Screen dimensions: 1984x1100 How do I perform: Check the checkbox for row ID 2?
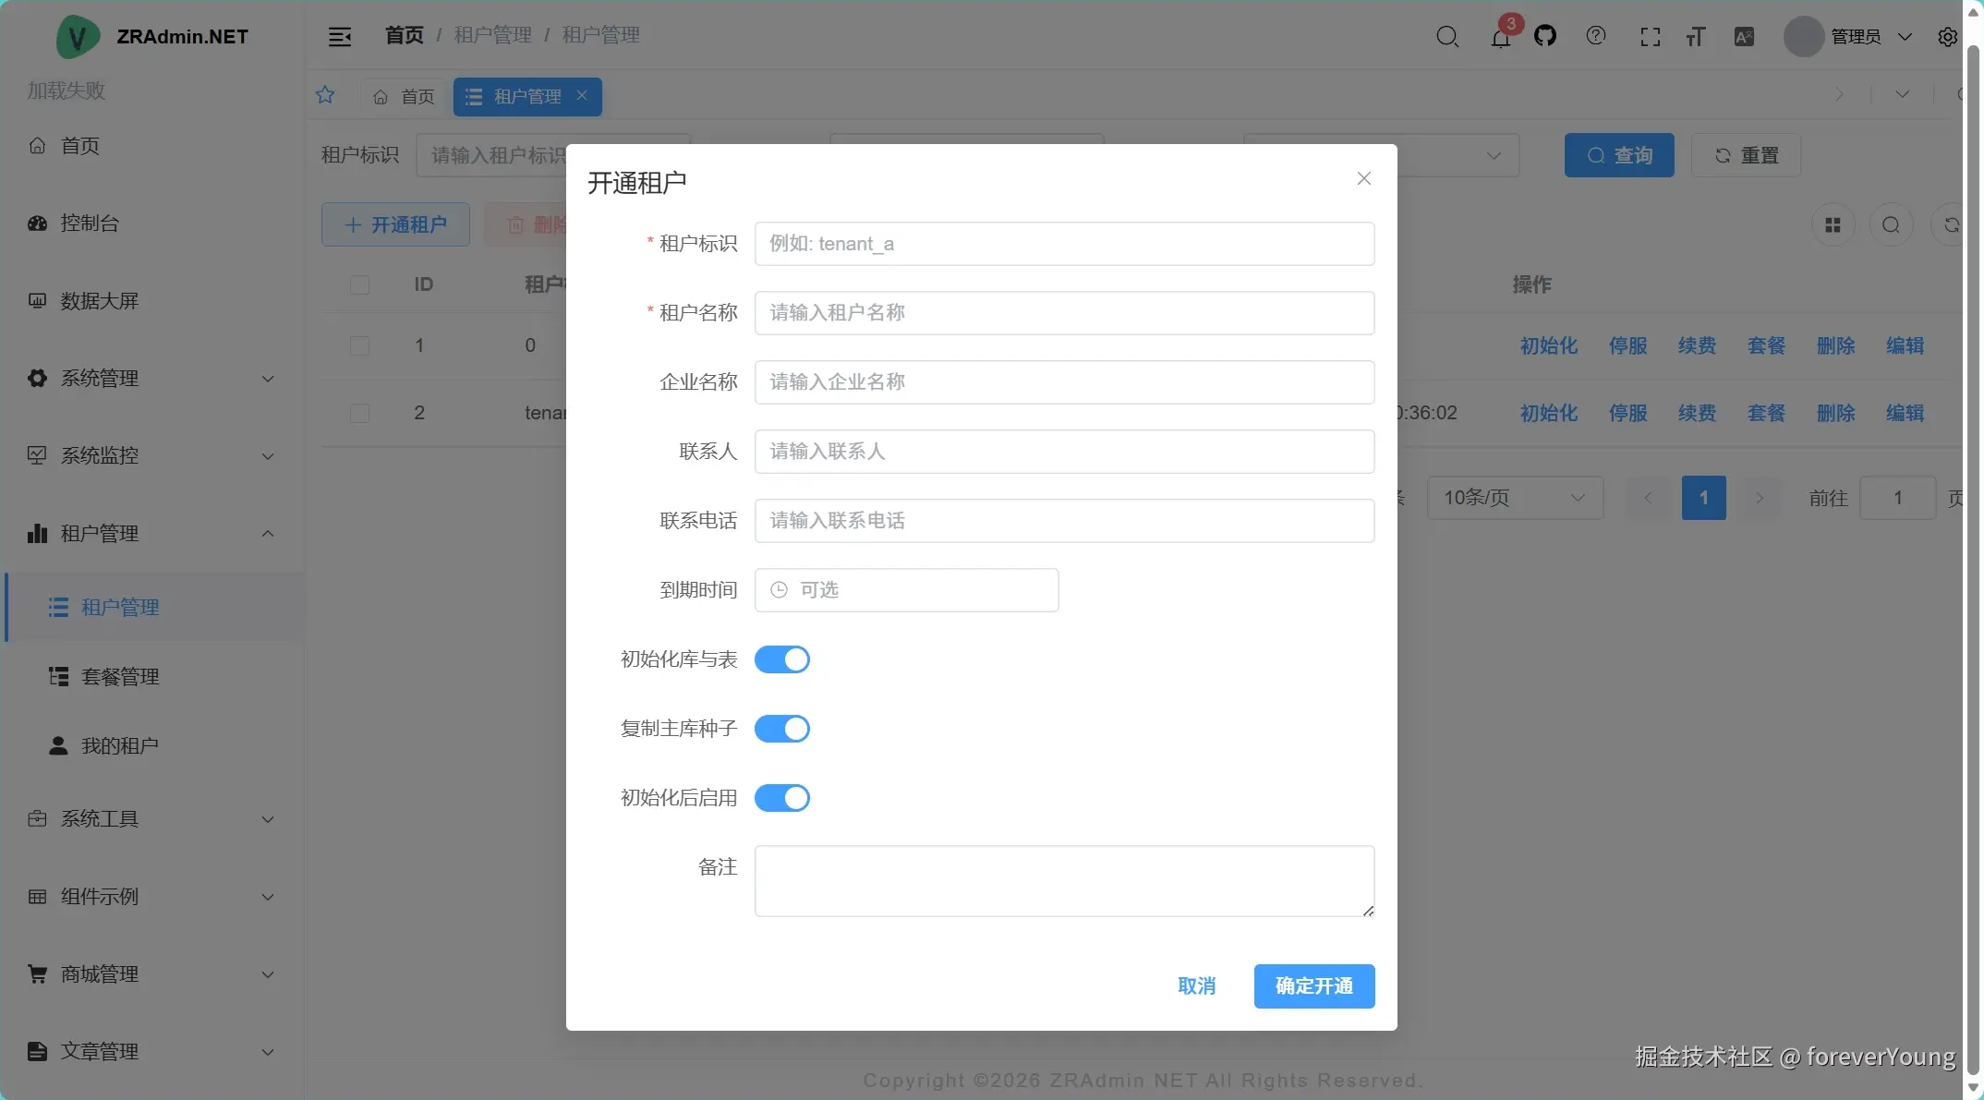[360, 413]
